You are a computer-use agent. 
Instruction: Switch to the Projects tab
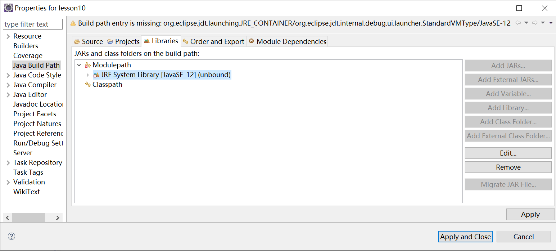pyautogui.click(x=123, y=41)
